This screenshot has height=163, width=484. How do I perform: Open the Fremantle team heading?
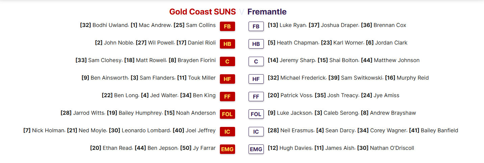coord(267,11)
